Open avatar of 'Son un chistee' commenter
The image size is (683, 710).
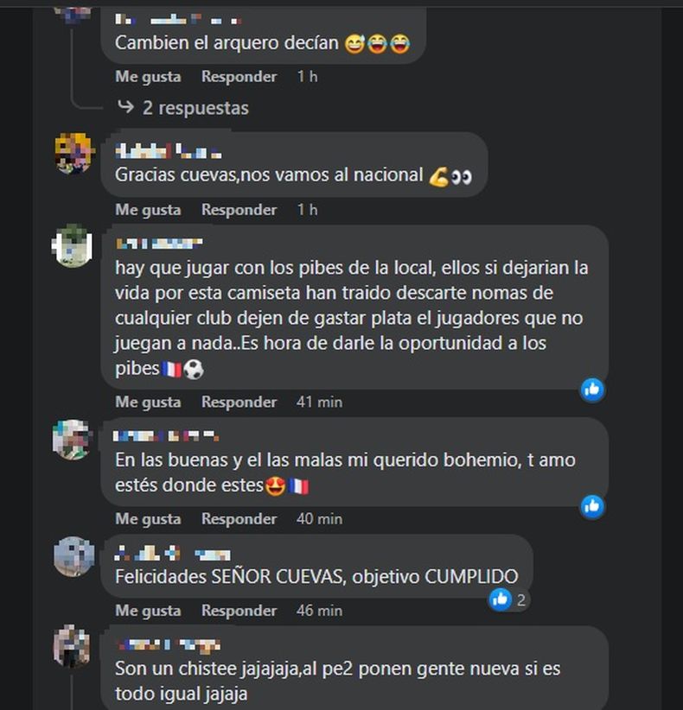click(72, 646)
